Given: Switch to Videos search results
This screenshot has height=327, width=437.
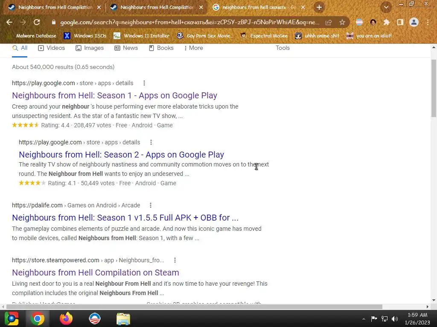Looking at the screenshot, I should pyautogui.click(x=52, y=48).
